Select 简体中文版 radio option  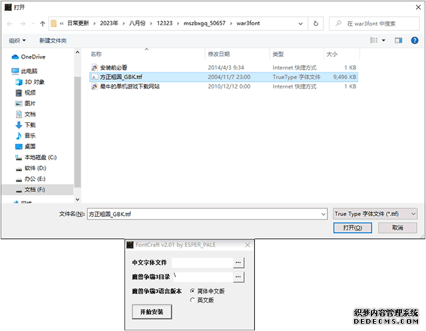pos(193,291)
